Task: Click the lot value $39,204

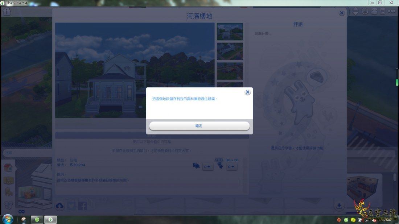Action: coord(78,165)
